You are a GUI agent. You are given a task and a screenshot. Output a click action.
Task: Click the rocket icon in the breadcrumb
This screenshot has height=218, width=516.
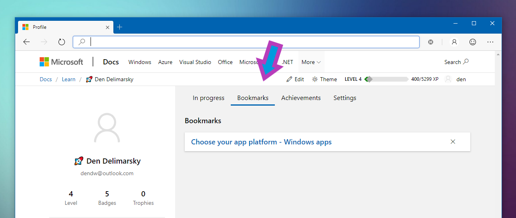click(x=89, y=79)
